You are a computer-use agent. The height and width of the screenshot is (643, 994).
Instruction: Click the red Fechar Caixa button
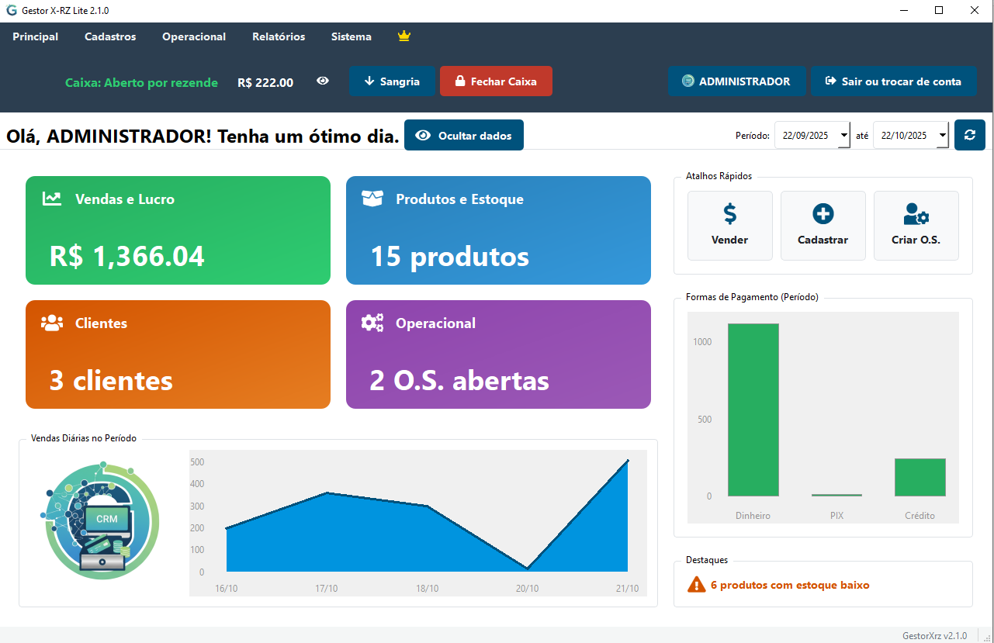coord(496,81)
